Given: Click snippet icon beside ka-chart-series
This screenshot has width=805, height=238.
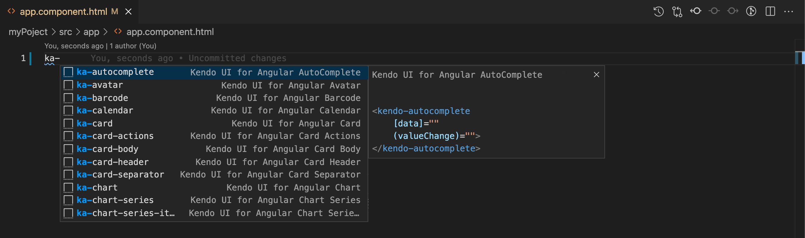Looking at the screenshot, I should 68,200.
